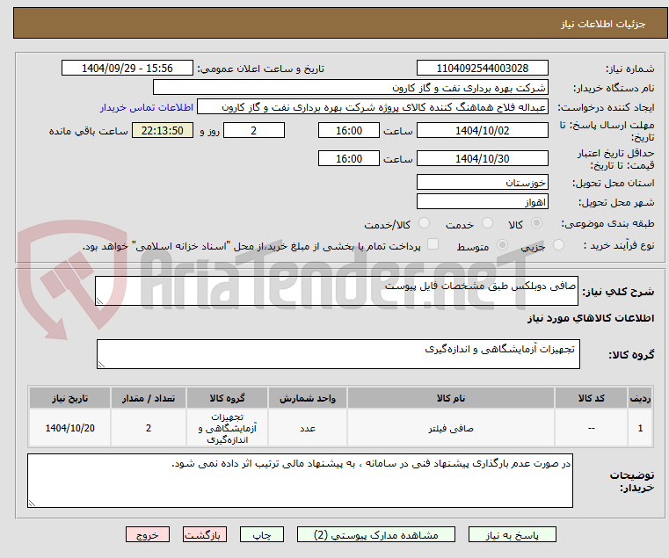The height and width of the screenshot is (558, 669).
Task: Click the buyer notes textarea
Action: [x=300, y=481]
